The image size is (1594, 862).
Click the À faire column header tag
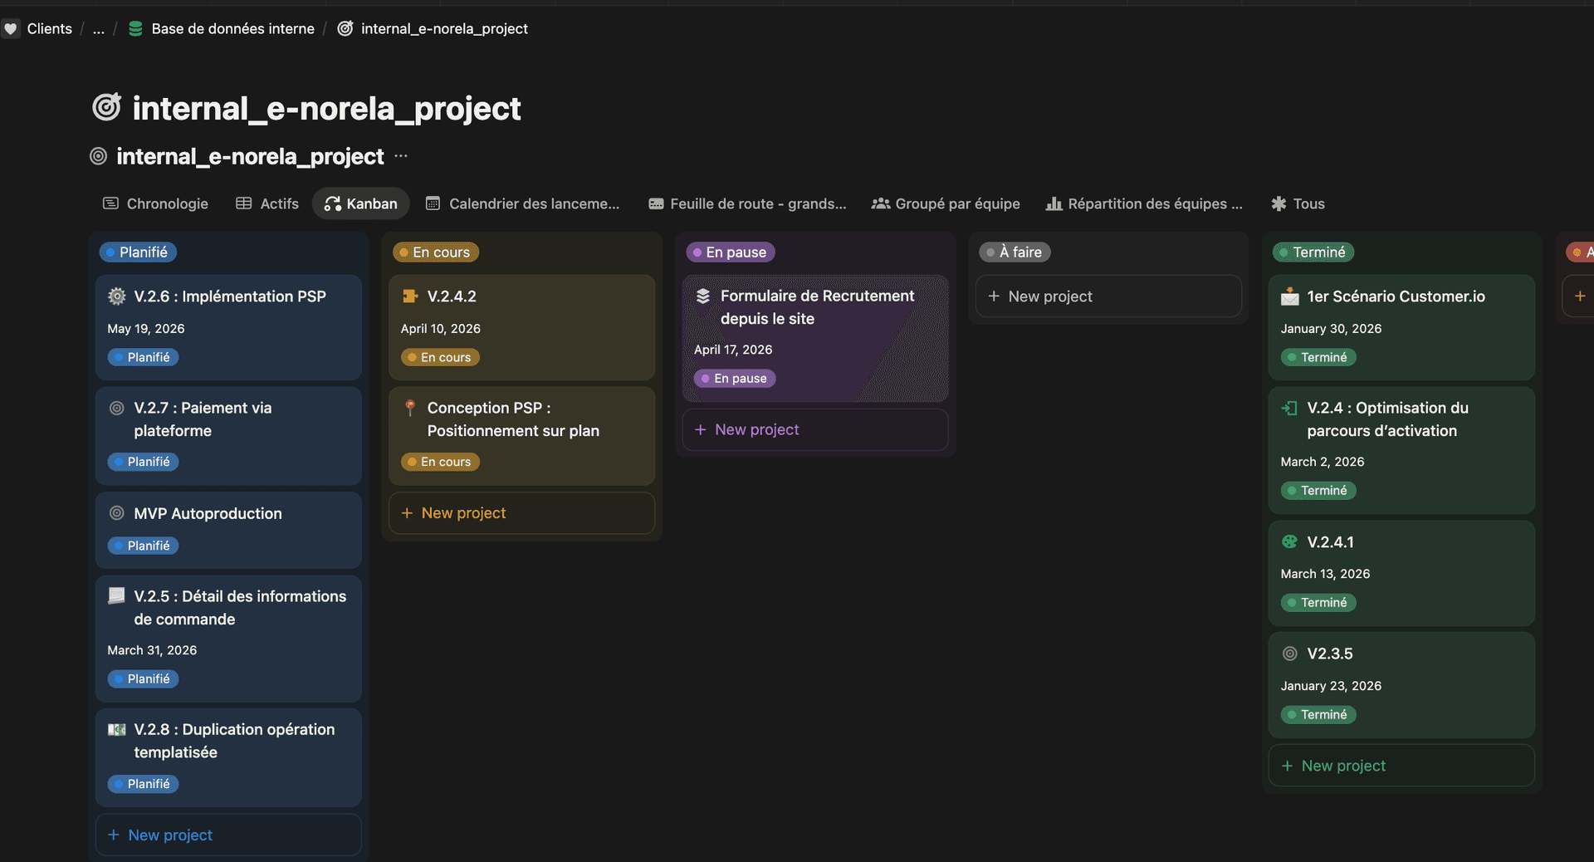(1015, 252)
